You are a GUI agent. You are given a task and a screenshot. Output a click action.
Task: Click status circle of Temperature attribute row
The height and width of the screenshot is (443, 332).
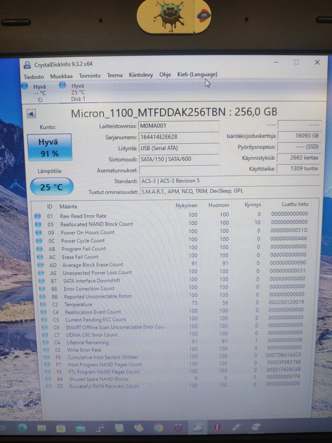click(x=43, y=305)
